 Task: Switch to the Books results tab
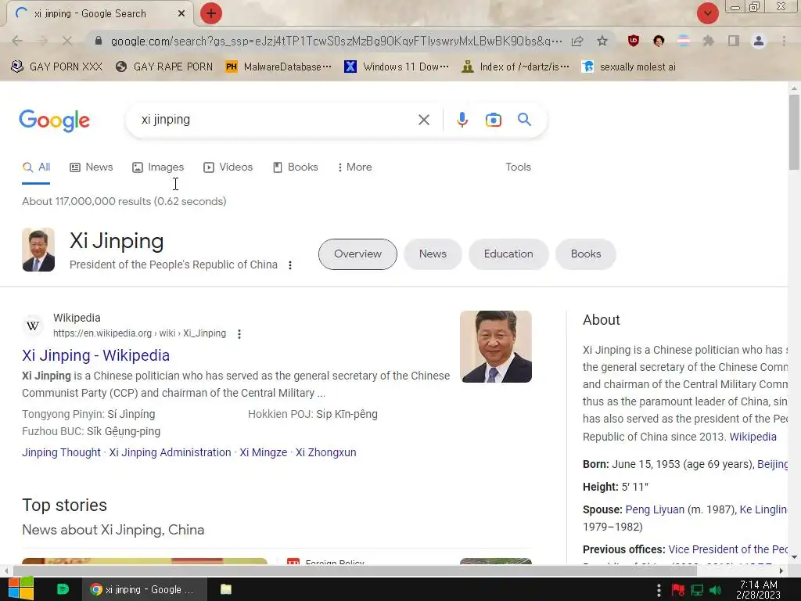coord(295,167)
